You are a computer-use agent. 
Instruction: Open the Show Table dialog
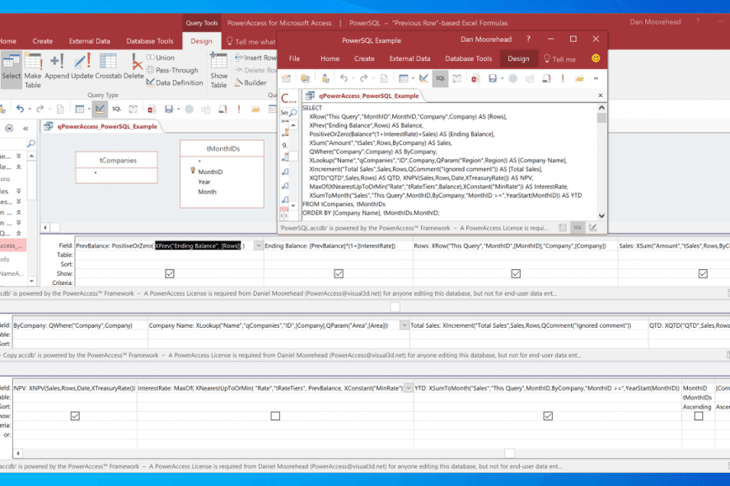coord(218,70)
